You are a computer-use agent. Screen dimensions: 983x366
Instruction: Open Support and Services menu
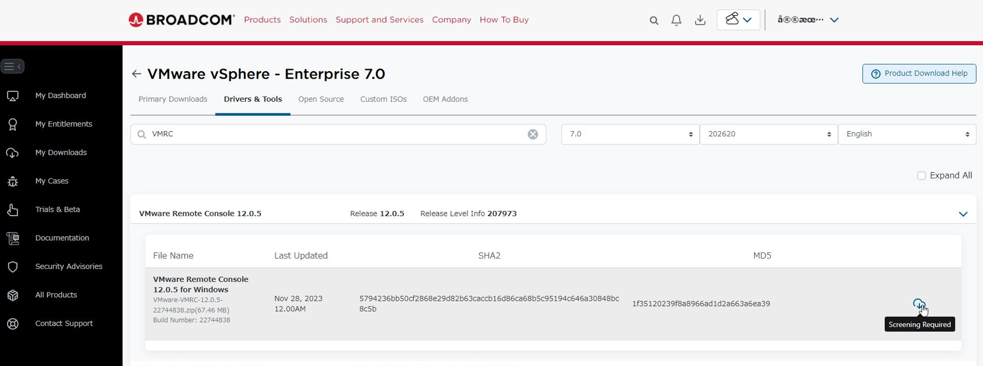pyautogui.click(x=380, y=20)
